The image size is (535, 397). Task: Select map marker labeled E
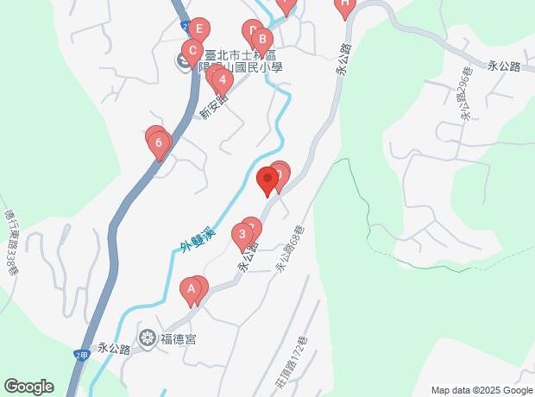coord(199,29)
